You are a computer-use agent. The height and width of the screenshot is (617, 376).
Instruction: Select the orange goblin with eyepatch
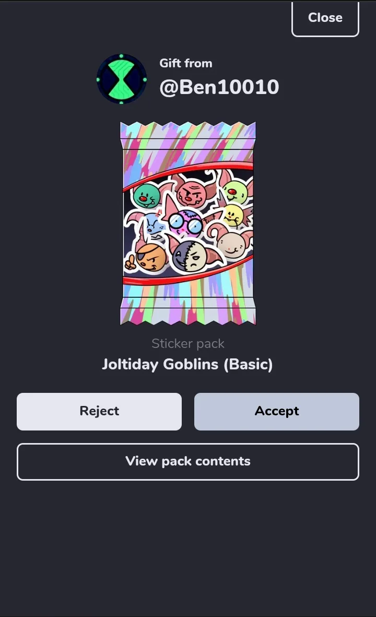[x=149, y=258]
